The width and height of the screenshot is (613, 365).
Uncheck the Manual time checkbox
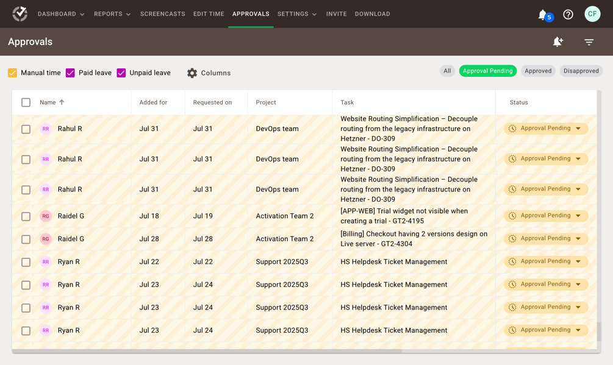(12, 73)
